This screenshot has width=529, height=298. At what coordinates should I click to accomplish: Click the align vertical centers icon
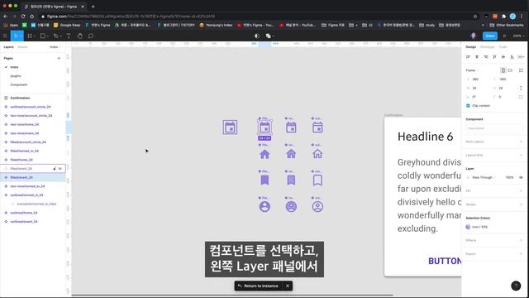pos(503,57)
